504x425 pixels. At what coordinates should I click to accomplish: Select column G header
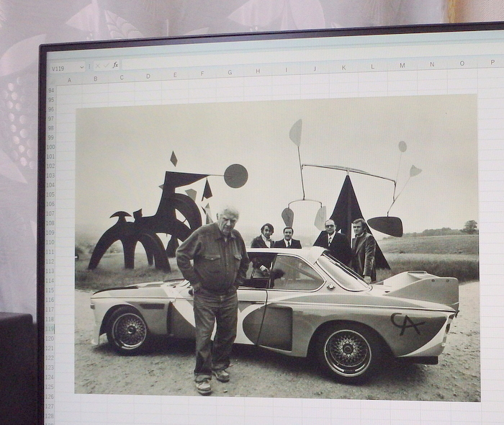point(230,72)
